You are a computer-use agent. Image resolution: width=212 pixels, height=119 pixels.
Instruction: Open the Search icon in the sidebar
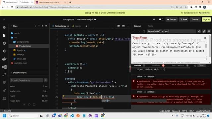4,43
